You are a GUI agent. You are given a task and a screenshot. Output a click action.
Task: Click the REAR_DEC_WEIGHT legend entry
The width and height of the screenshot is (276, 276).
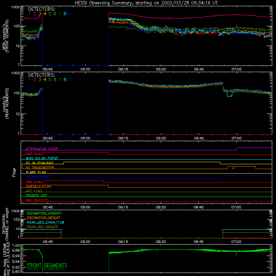(42, 227)
